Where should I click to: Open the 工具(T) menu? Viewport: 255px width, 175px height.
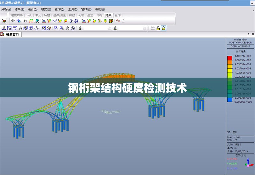pos(73,9)
